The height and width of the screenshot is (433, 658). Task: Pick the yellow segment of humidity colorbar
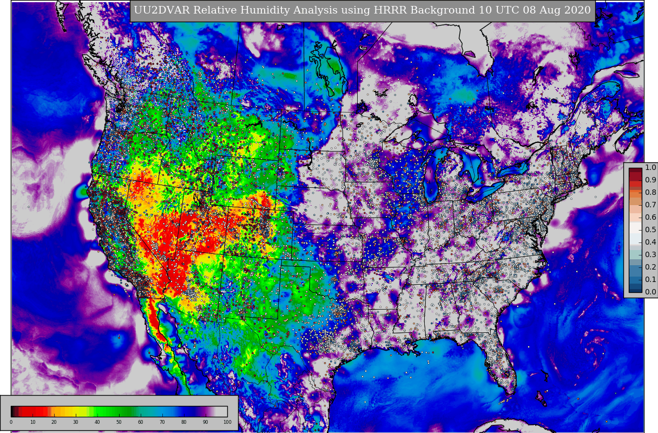point(77,411)
